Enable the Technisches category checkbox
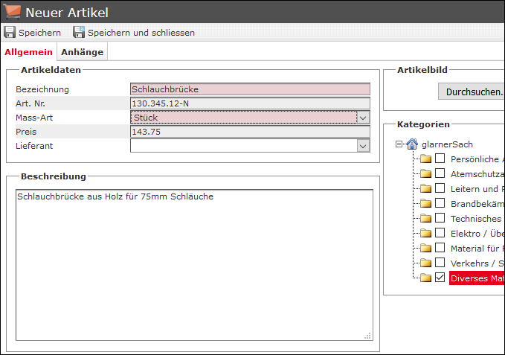 tap(440, 219)
